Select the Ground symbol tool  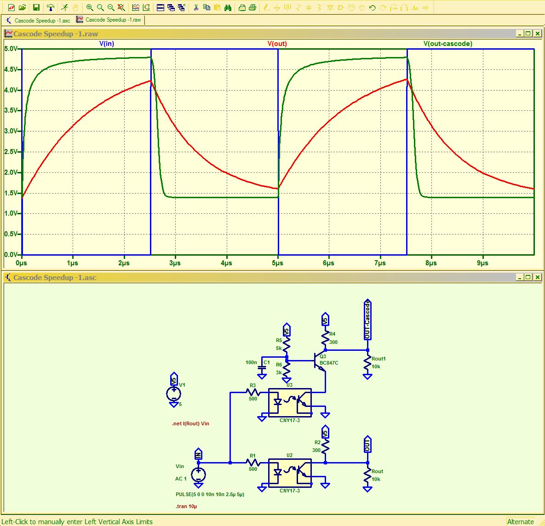pyautogui.click(x=277, y=7)
